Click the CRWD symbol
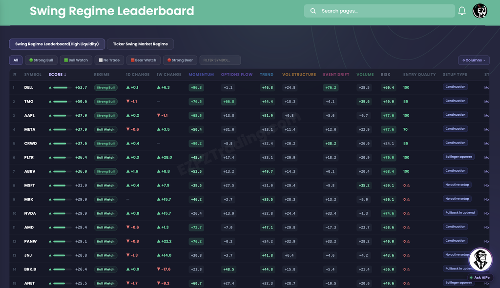The image size is (500, 288). (x=31, y=144)
